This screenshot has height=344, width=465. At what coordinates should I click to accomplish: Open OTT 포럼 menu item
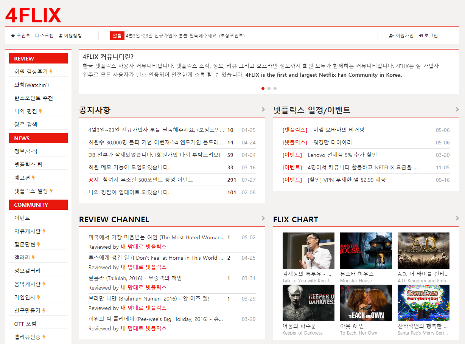click(25, 324)
